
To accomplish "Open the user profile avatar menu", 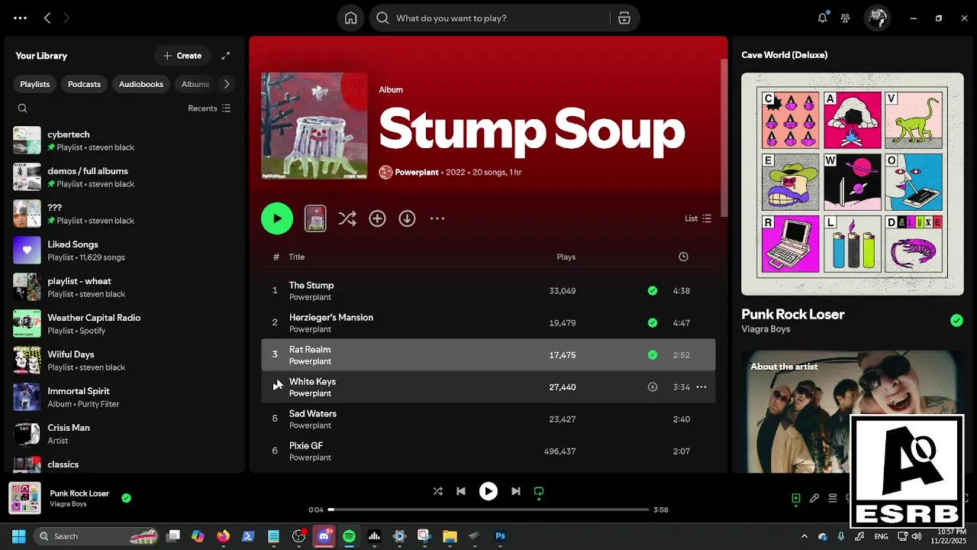I will [877, 18].
